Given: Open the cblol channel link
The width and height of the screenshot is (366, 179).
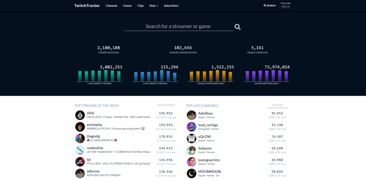Looking at the screenshot, I should point(90,113).
